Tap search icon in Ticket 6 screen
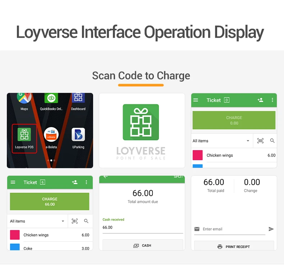Screen dimensions: 284x265 tap(86, 221)
